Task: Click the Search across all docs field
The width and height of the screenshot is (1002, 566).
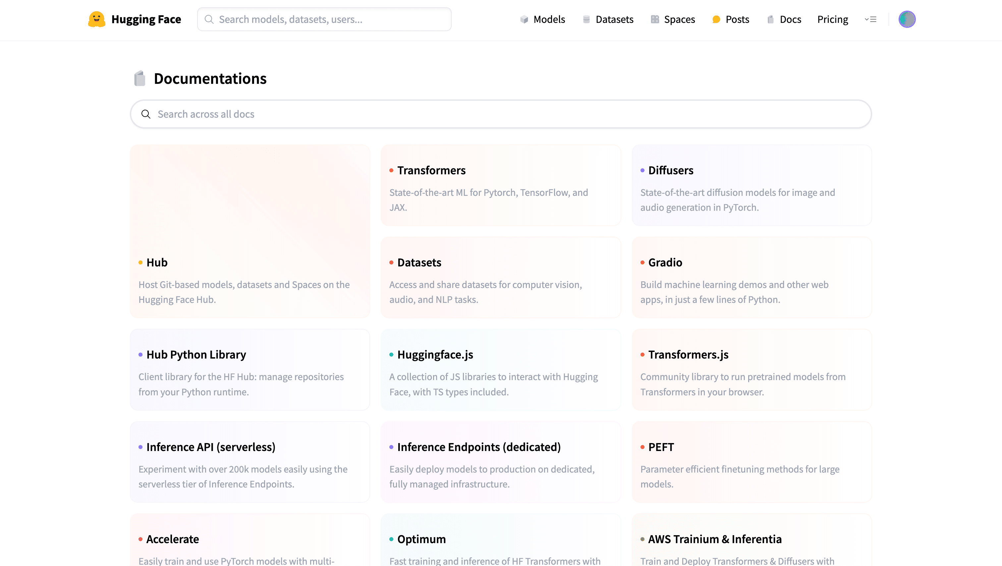Action: (x=501, y=114)
